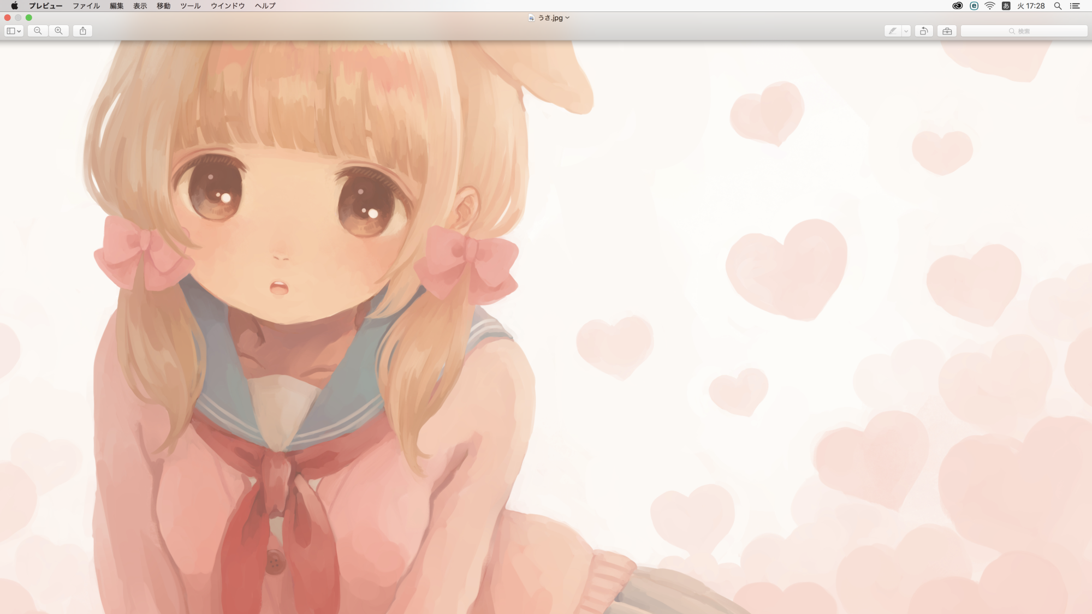Click the zoom out magnifier icon
This screenshot has height=614, width=1092.
pyautogui.click(x=38, y=31)
